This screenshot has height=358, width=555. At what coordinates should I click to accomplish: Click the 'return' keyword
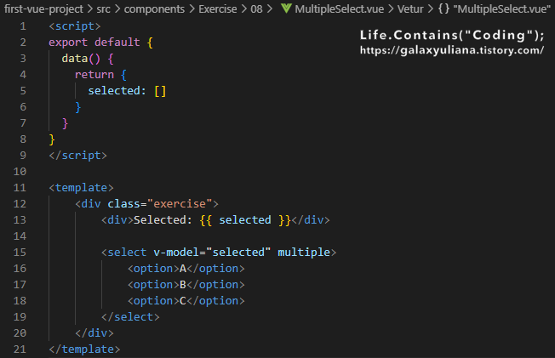[x=94, y=75]
